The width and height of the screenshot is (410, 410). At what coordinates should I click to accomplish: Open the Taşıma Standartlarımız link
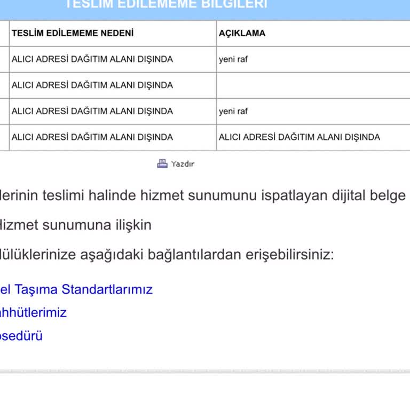point(76,289)
